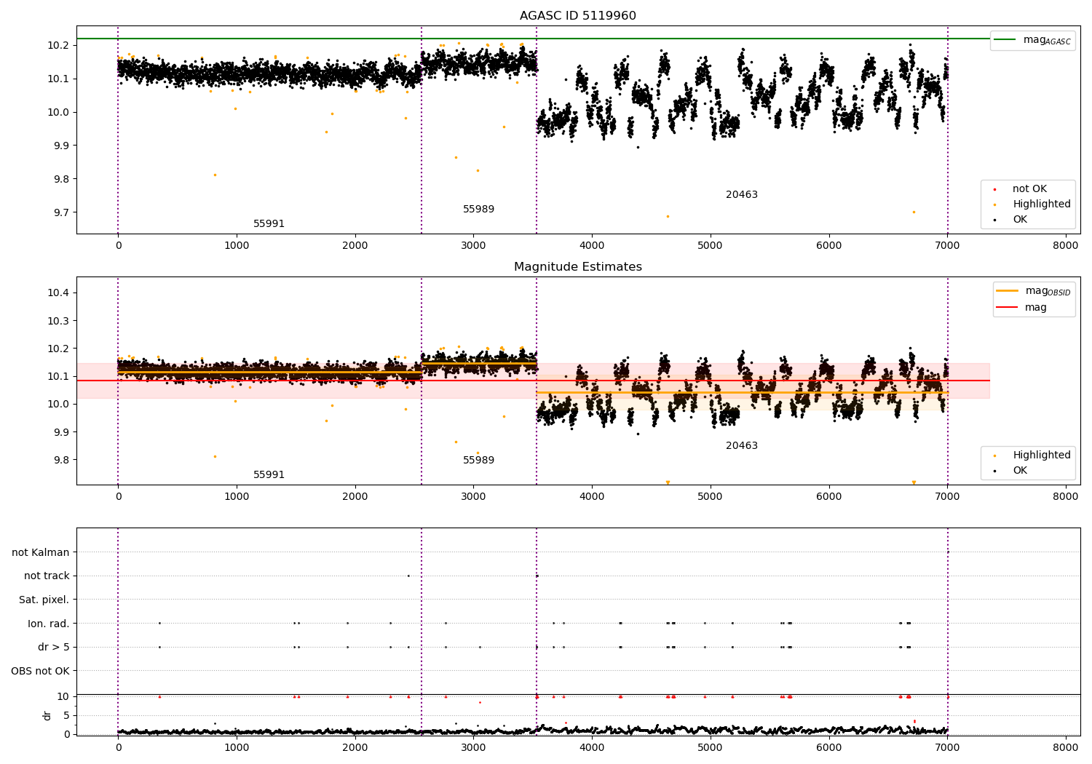Screen dimensions: 1092x764
Task: Click x-tick 4000 under the AGASC ID plot
Action: click(x=592, y=246)
